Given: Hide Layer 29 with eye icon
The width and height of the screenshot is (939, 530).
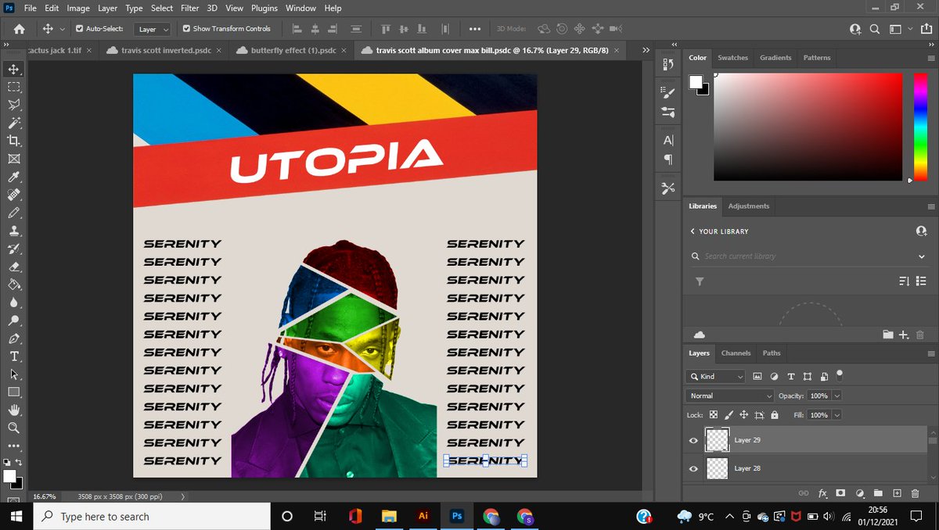Looking at the screenshot, I should tap(693, 440).
